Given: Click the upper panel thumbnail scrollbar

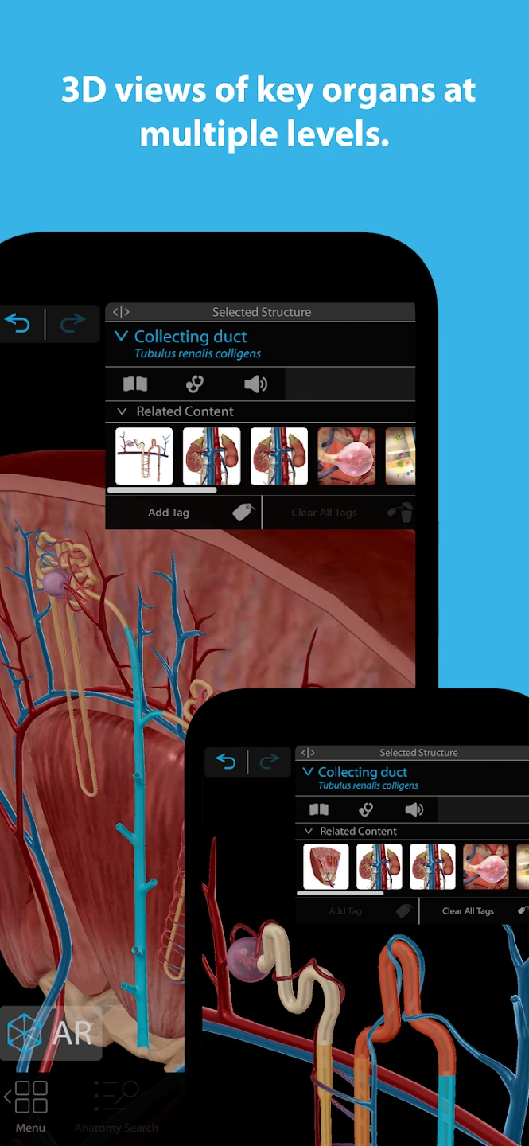Looking at the screenshot, I should 161,491.
